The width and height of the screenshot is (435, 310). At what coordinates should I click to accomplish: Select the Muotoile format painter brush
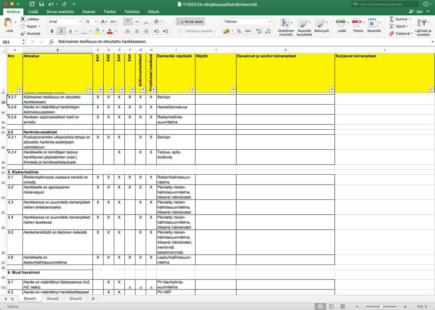pos(23,34)
